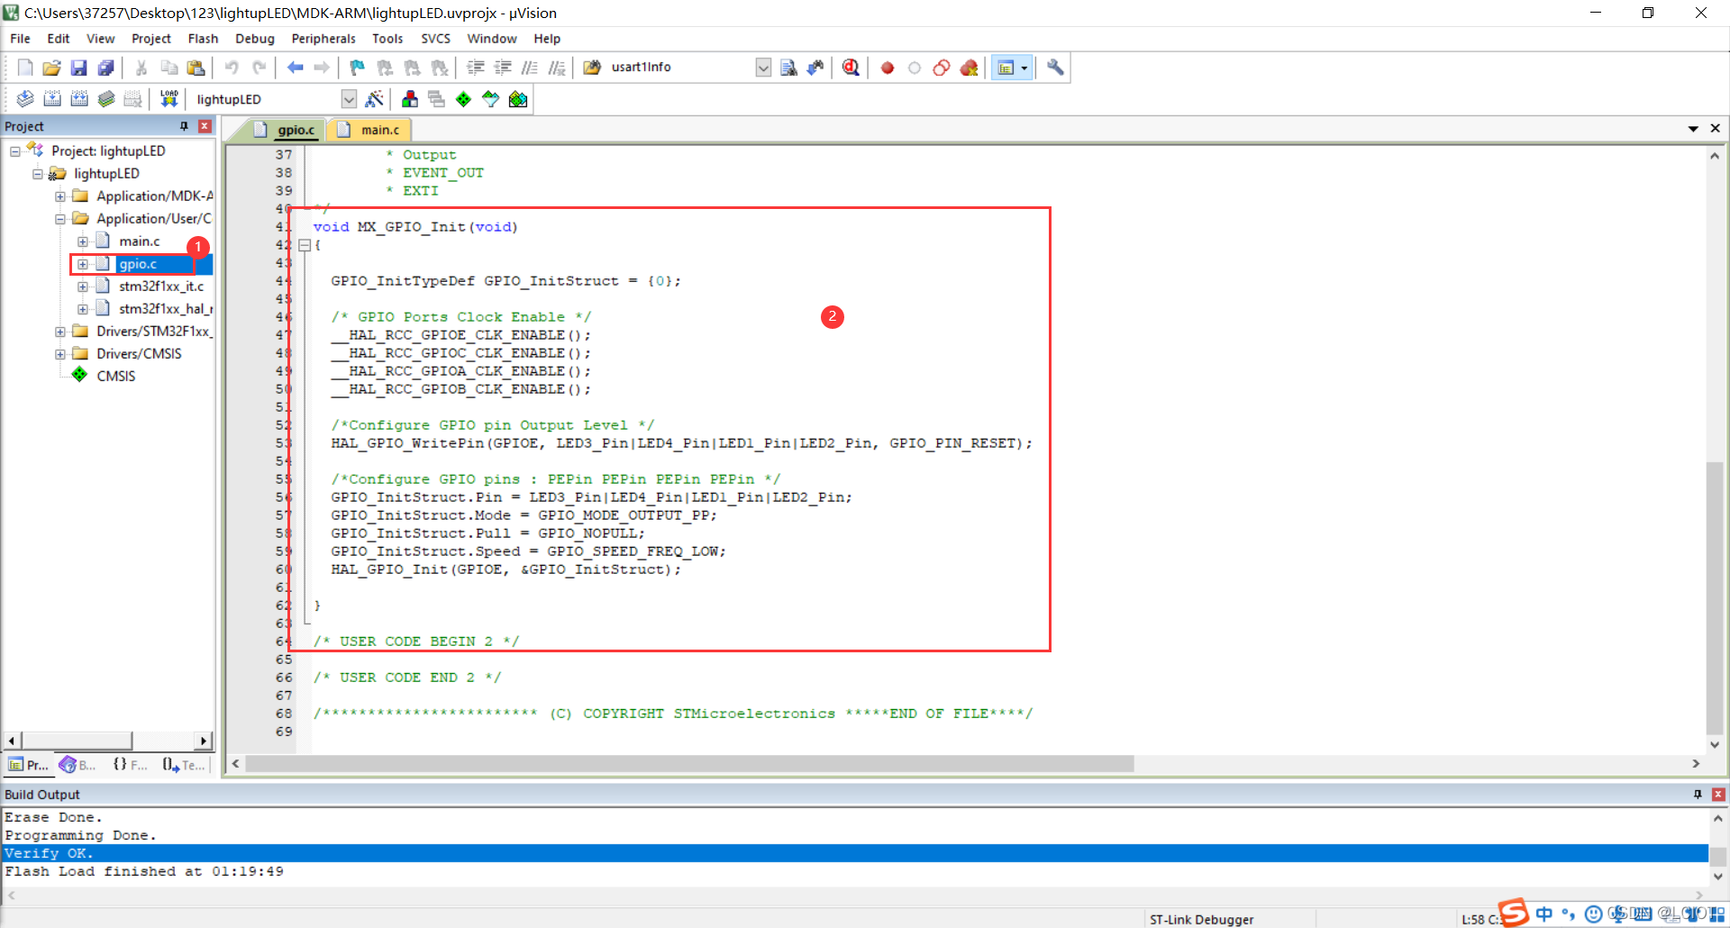Indent selected lines icon

(x=476, y=68)
